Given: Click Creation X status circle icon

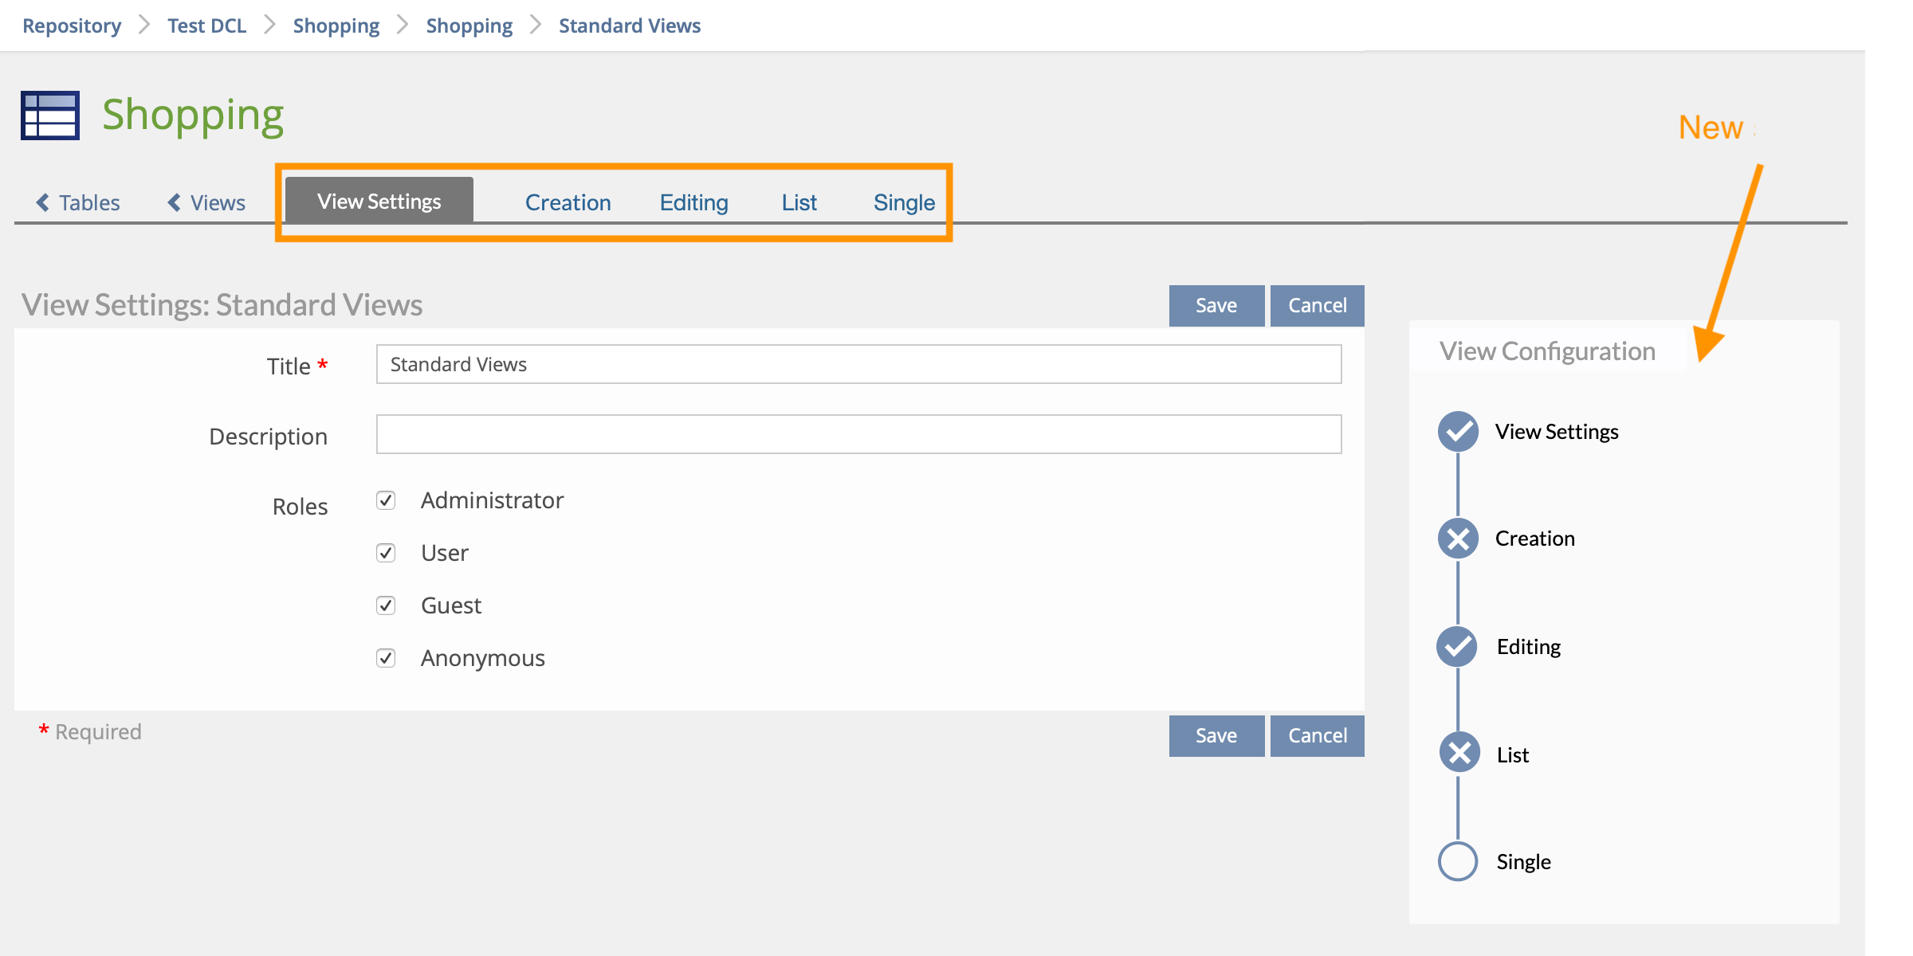Looking at the screenshot, I should (x=1458, y=539).
